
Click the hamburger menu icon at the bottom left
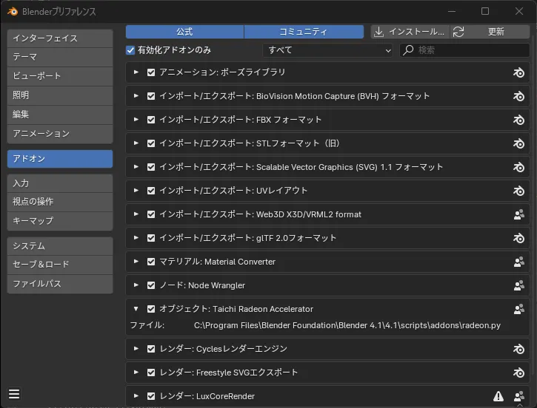(14, 394)
